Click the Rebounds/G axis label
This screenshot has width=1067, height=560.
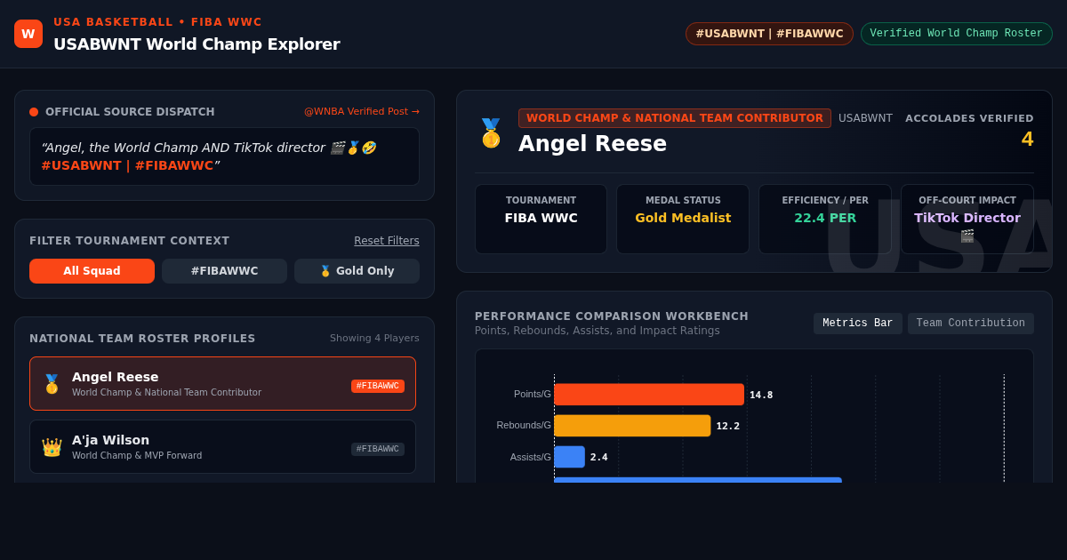pos(524,425)
